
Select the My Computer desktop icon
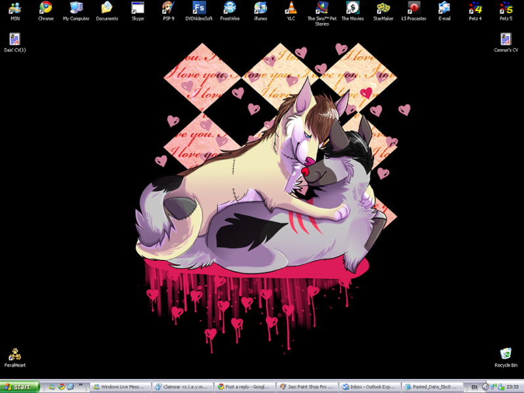point(76,10)
